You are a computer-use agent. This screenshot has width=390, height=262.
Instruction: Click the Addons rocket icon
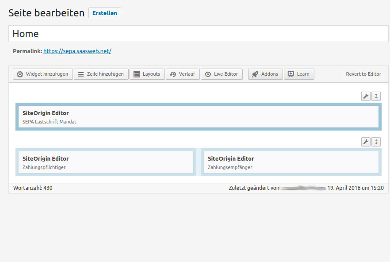255,74
